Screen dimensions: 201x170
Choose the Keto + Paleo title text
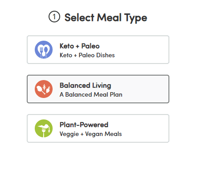pos(79,46)
